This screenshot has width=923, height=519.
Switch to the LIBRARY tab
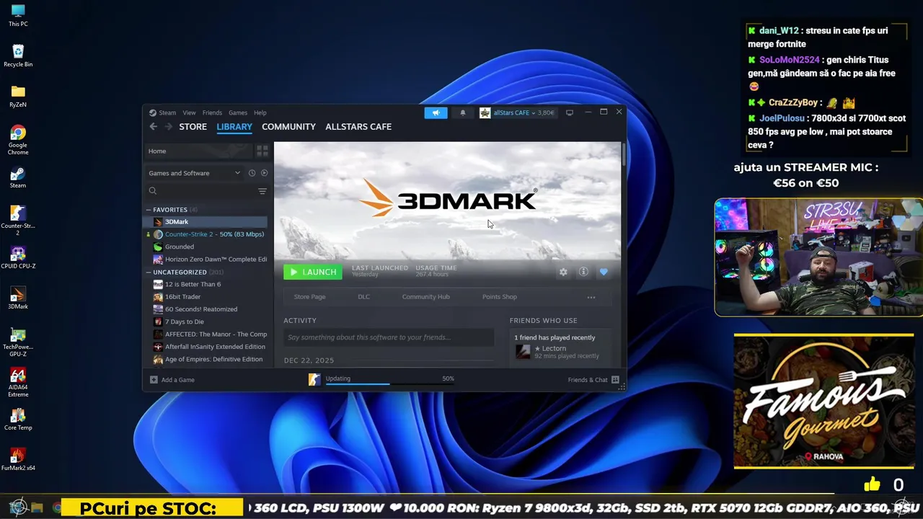[x=234, y=127]
